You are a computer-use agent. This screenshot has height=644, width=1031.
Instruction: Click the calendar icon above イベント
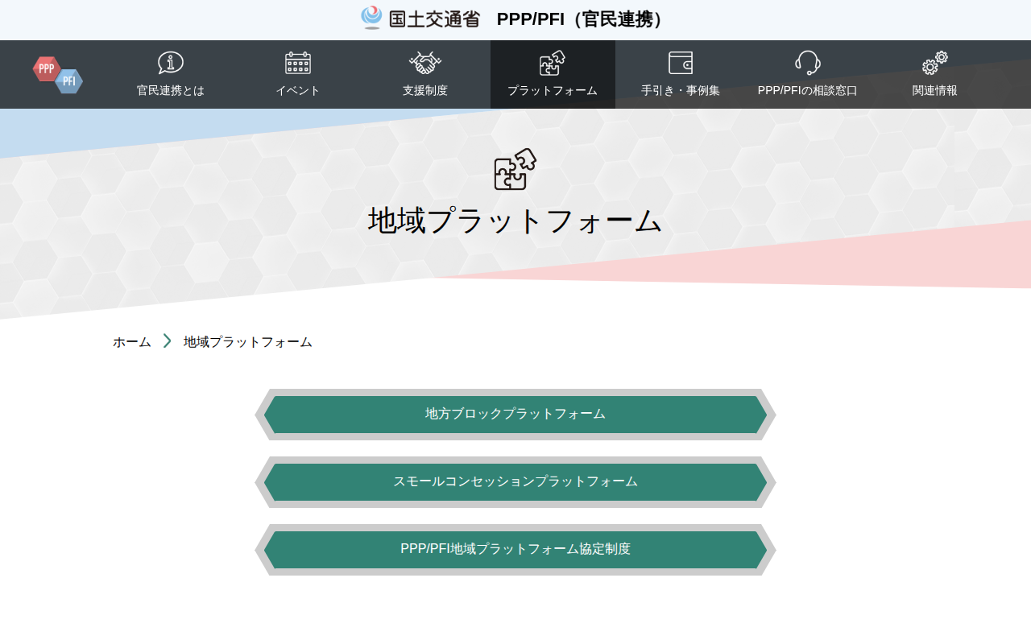(x=298, y=63)
